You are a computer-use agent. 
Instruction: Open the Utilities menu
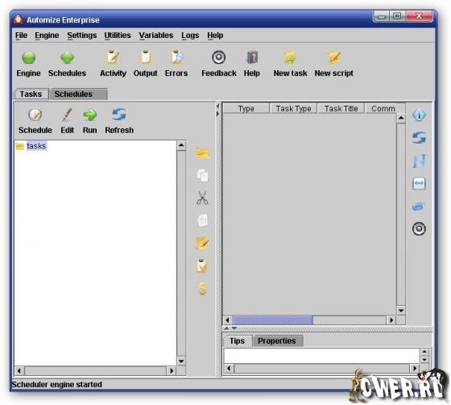coord(118,35)
